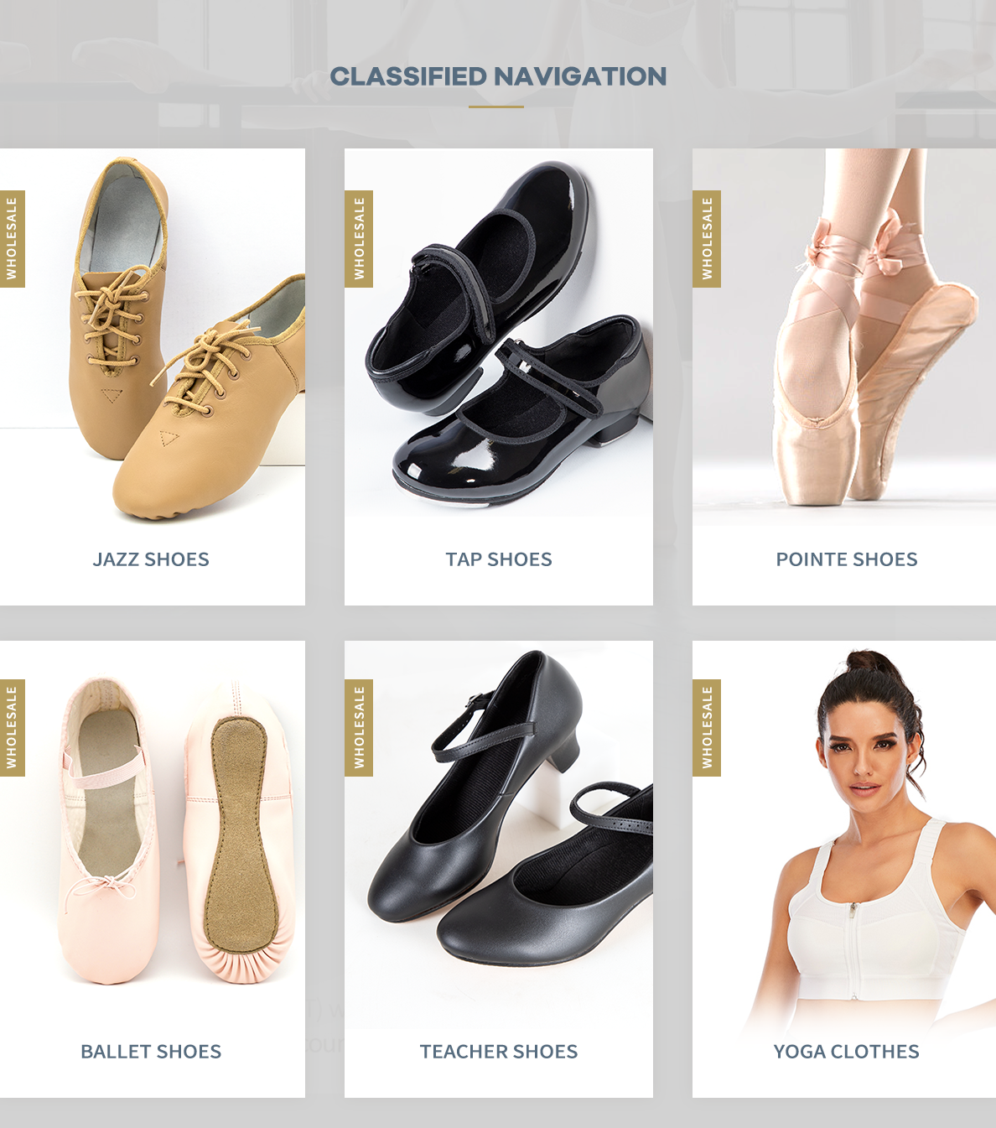Click the Wholesale badge on Ballet Shoes card
The image size is (996, 1128).
(x=12, y=728)
